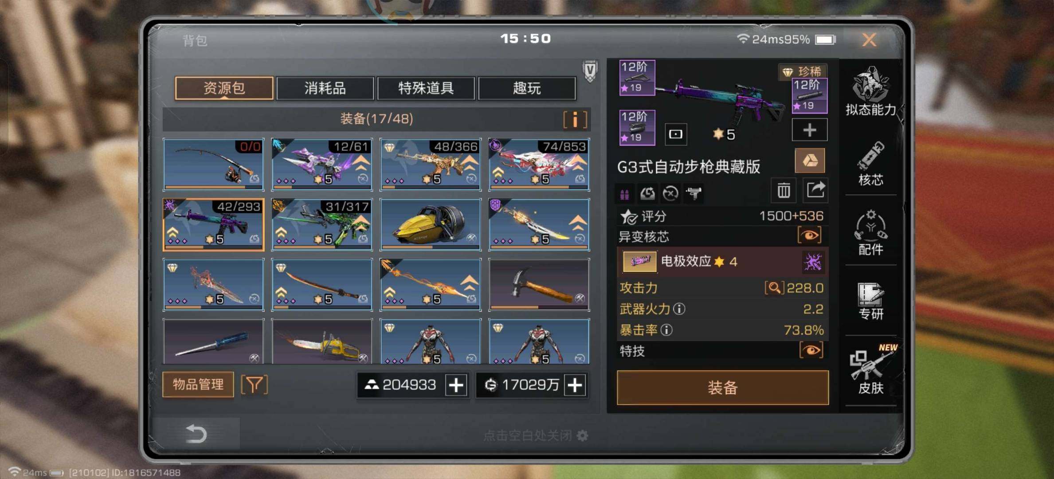Open the 拟态能力 panel icon
1054x479 pixels.
870,91
